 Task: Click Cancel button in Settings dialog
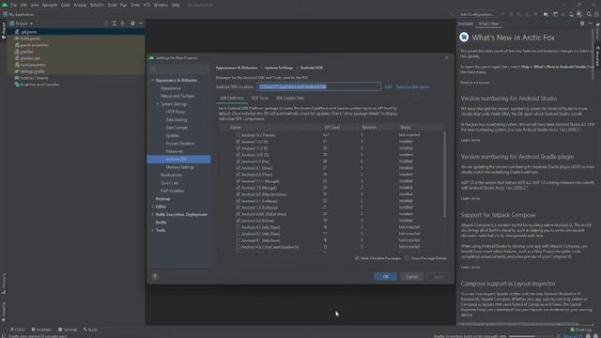point(411,276)
